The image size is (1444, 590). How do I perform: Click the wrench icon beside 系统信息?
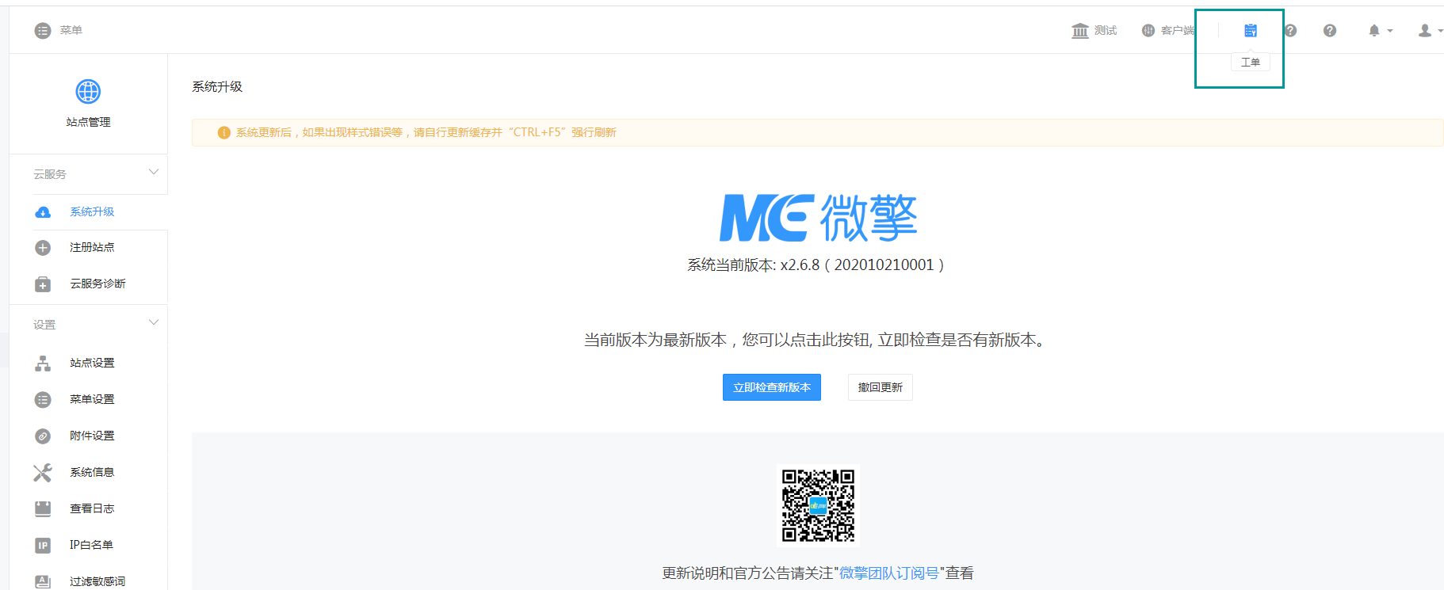[x=43, y=473]
